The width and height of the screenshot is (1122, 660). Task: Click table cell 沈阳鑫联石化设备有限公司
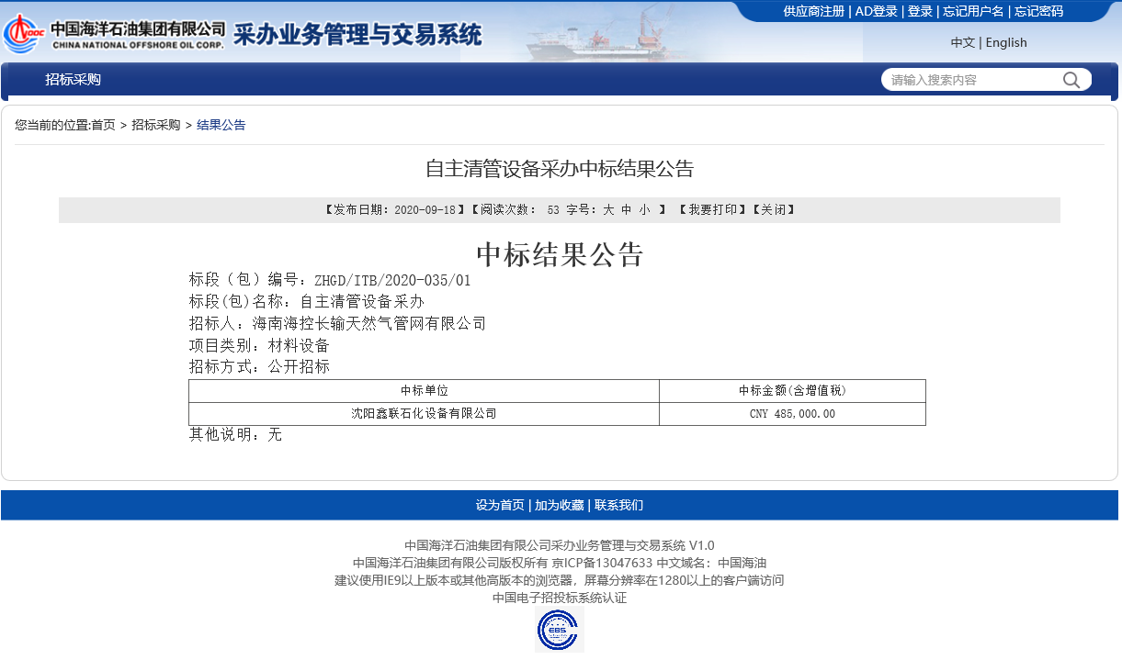(x=424, y=414)
